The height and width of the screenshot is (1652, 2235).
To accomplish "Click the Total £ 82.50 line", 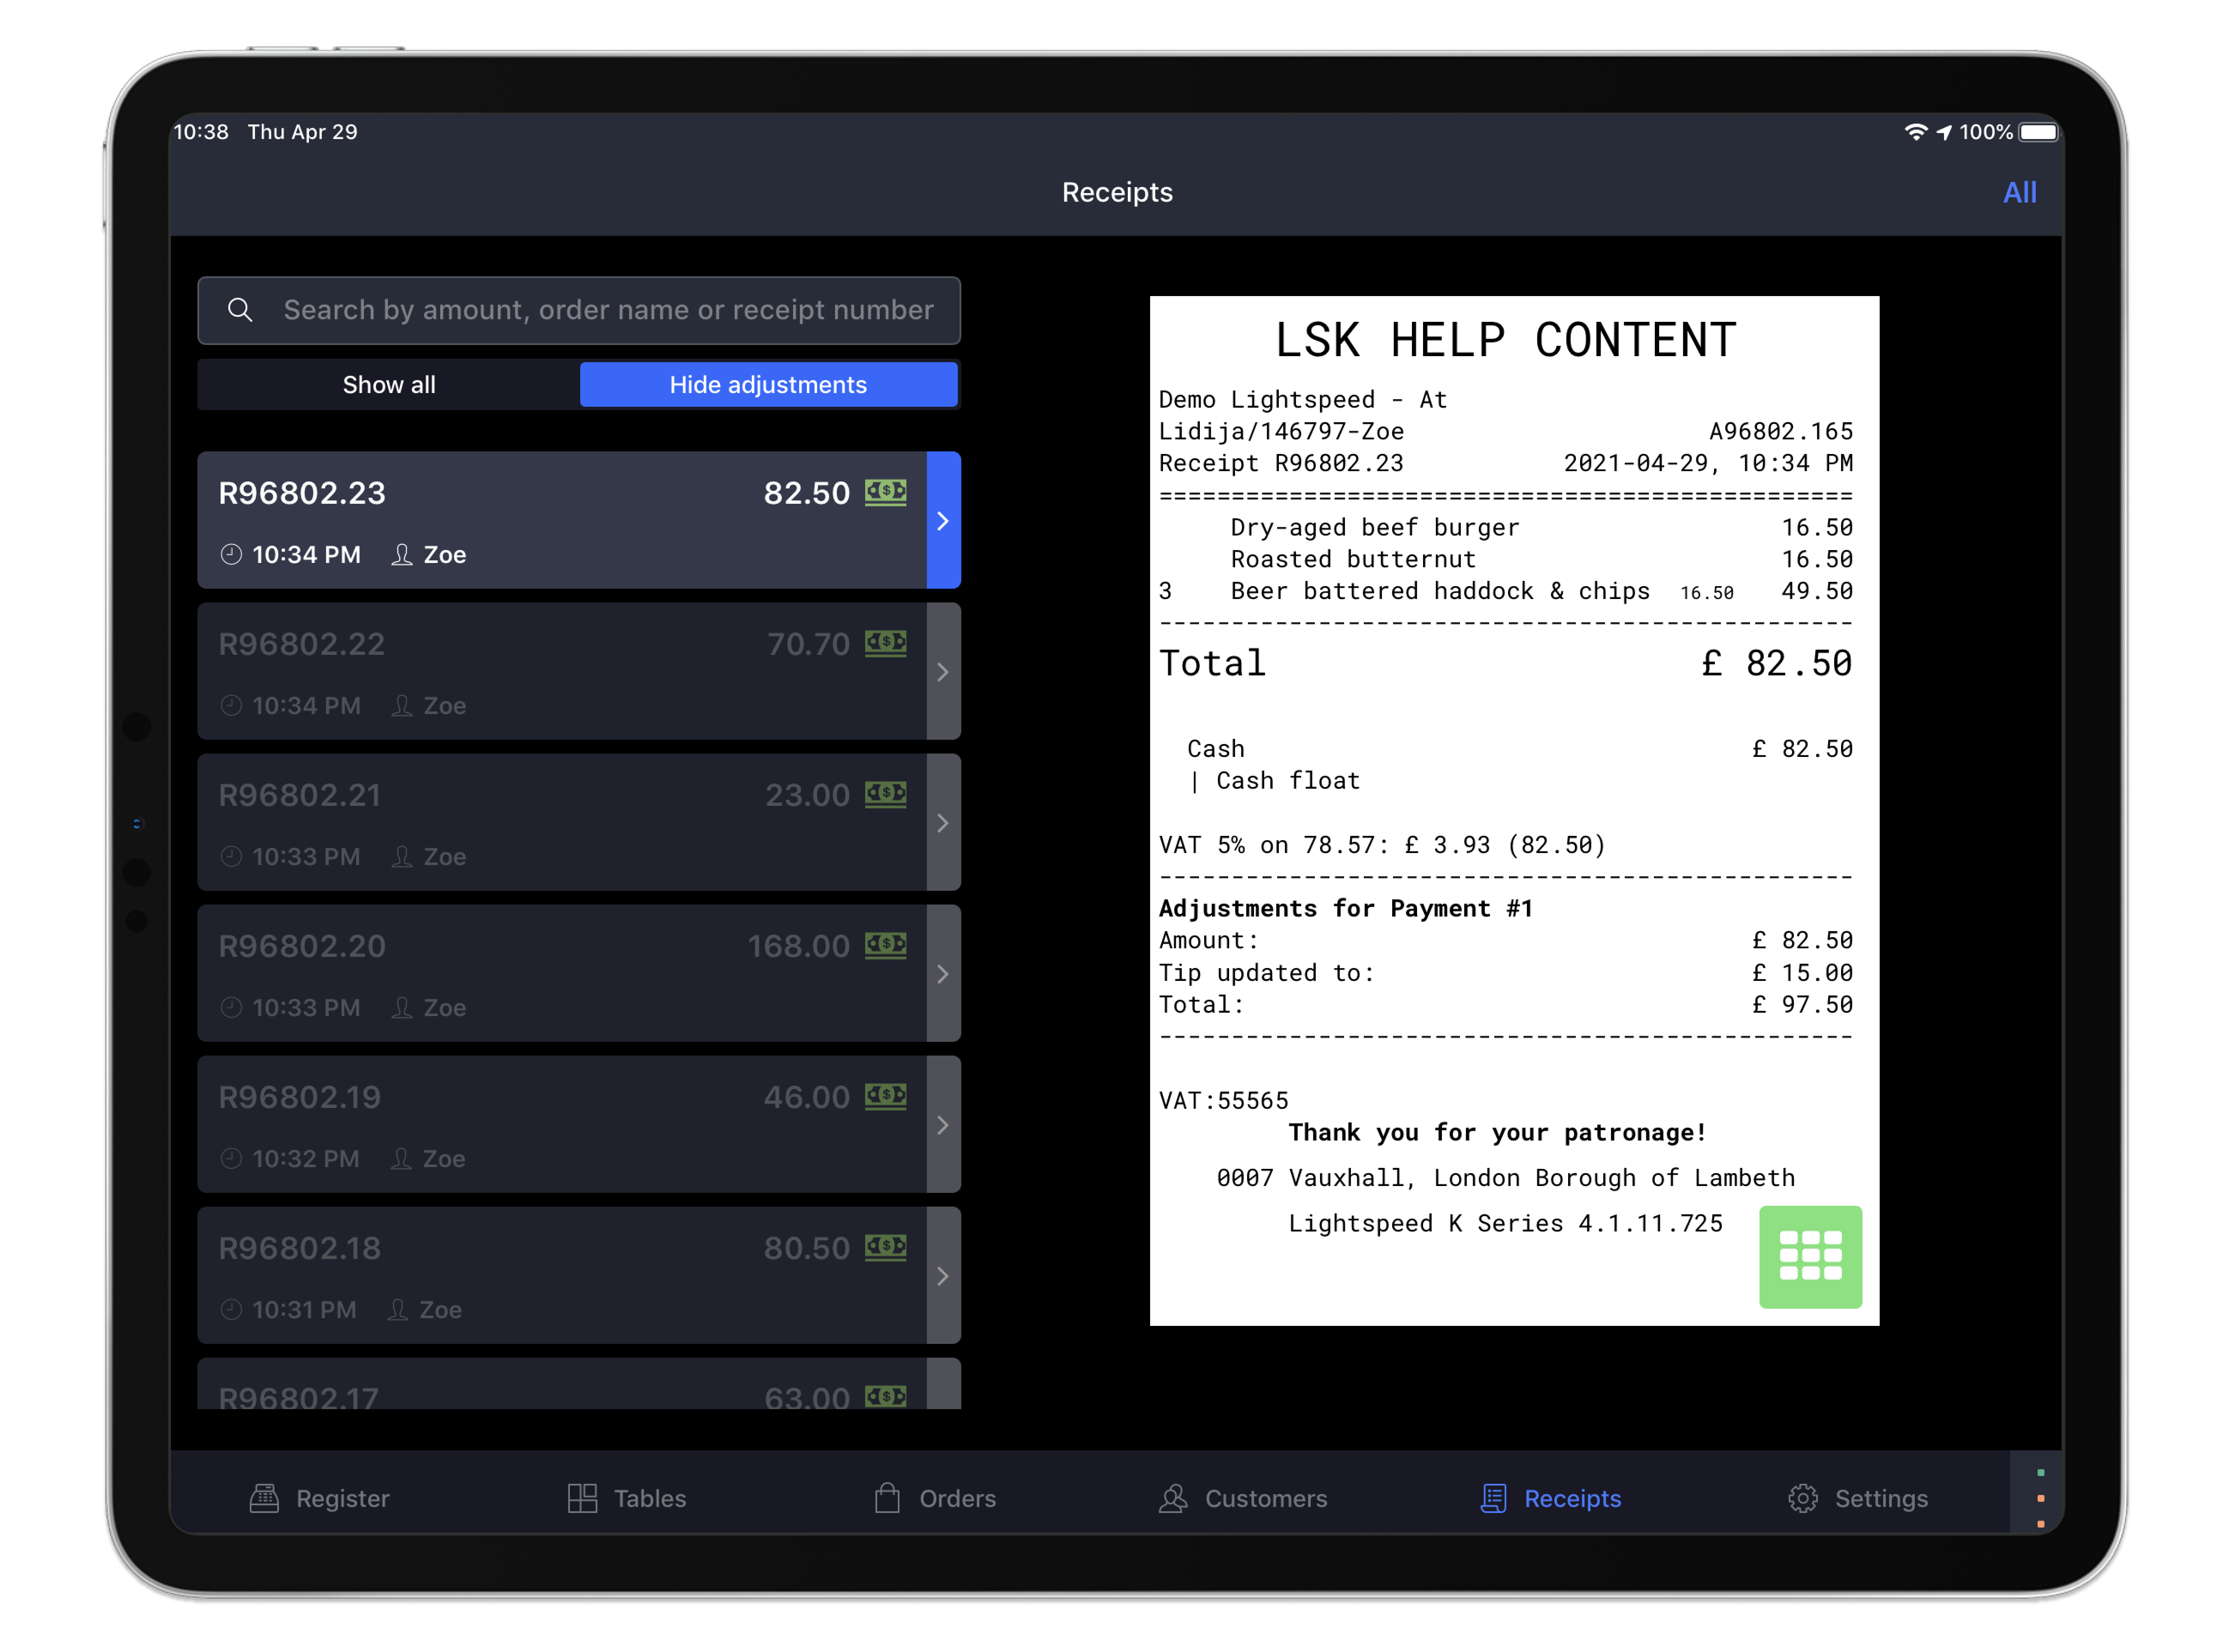I will [1506, 664].
